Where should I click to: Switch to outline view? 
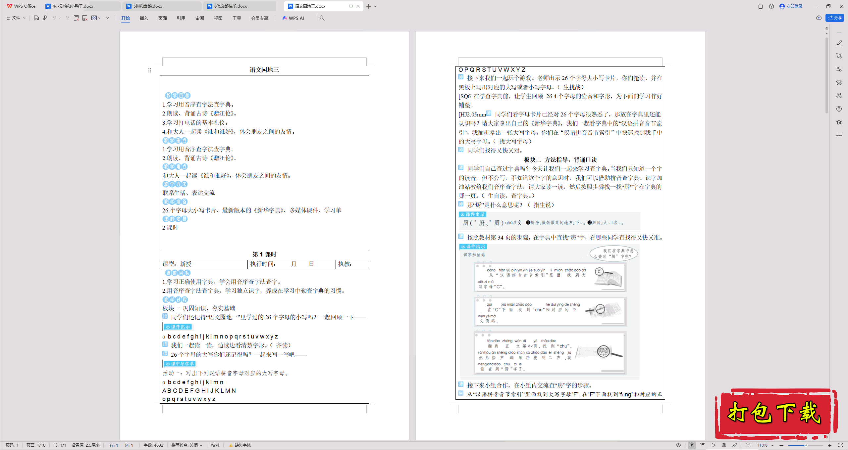point(702,445)
